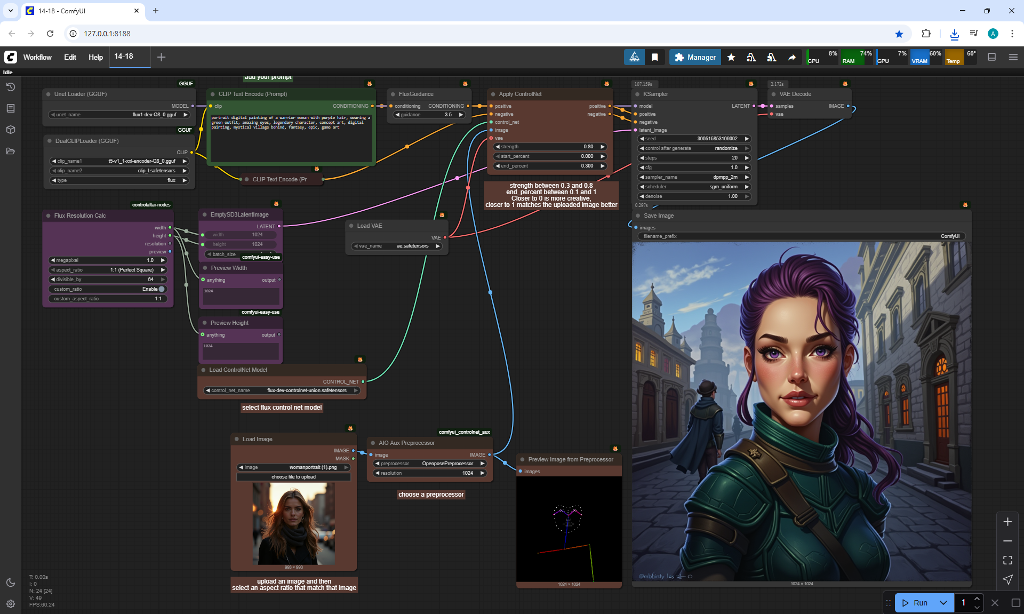Open the node library cube icon
The image size is (1024, 614).
11,130
